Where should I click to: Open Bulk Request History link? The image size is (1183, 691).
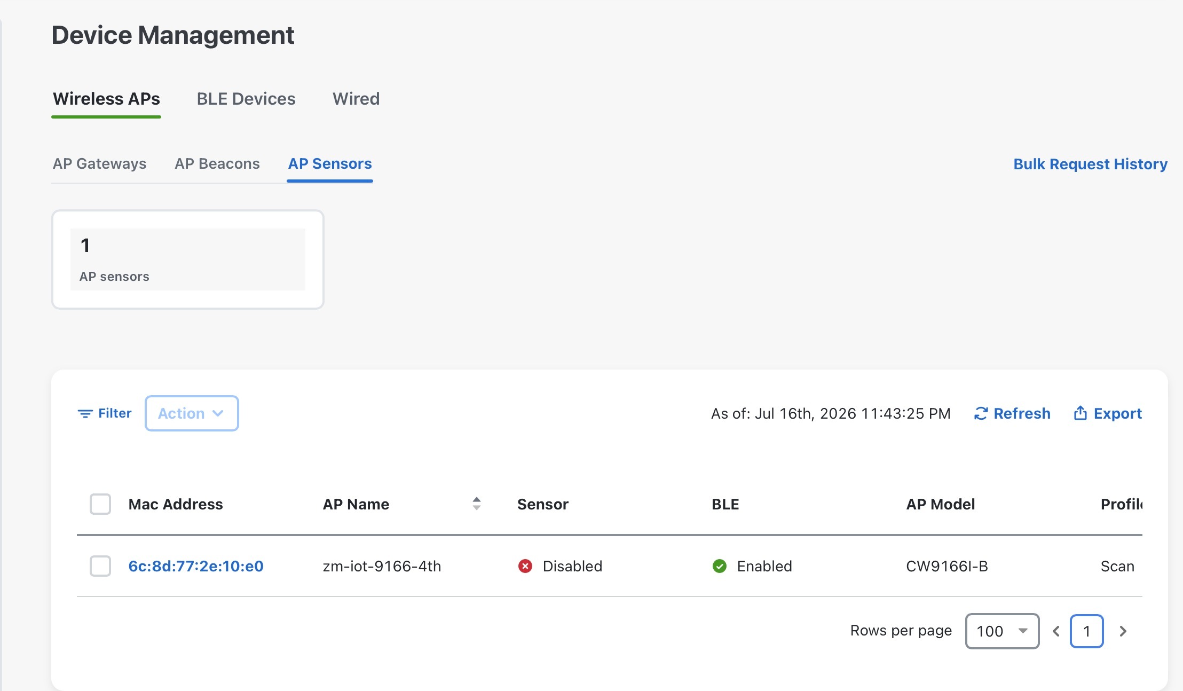(1090, 164)
